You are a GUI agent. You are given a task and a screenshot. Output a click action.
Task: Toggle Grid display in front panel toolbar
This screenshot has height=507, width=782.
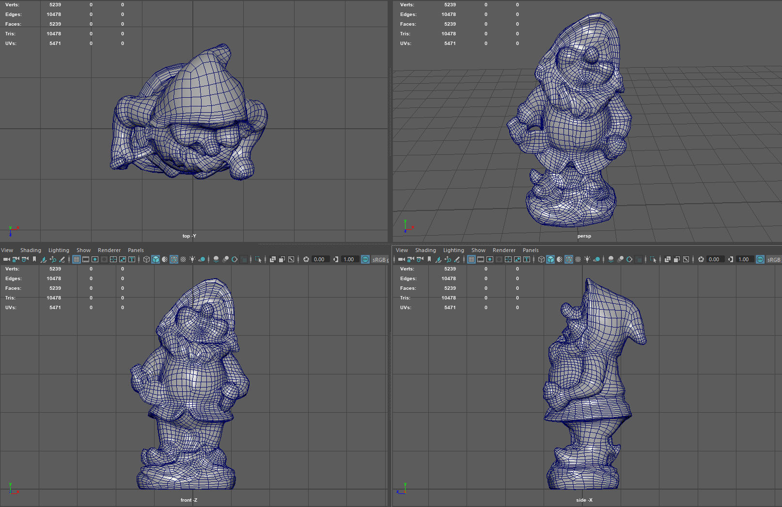coord(77,259)
